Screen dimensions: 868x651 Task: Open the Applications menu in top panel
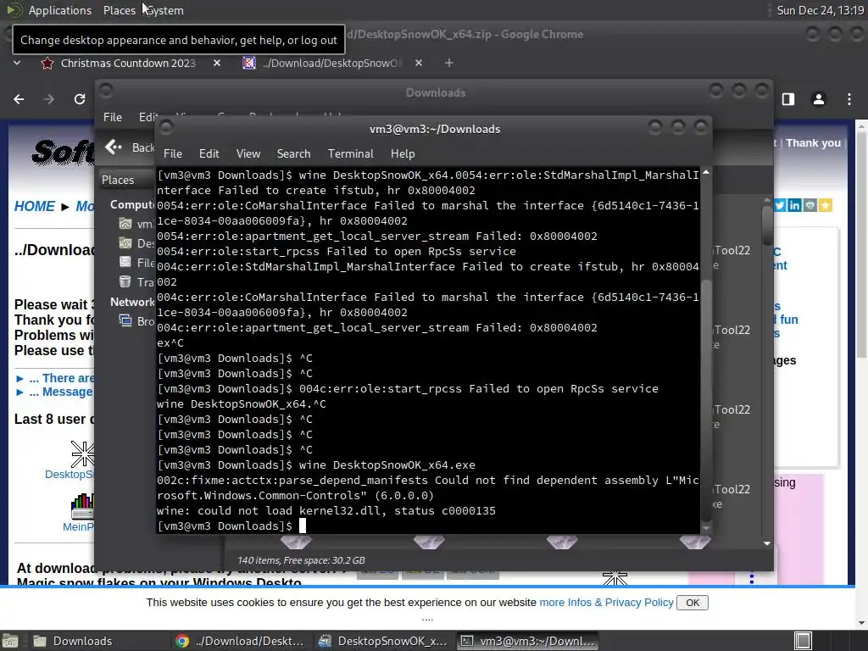pyautogui.click(x=60, y=10)
